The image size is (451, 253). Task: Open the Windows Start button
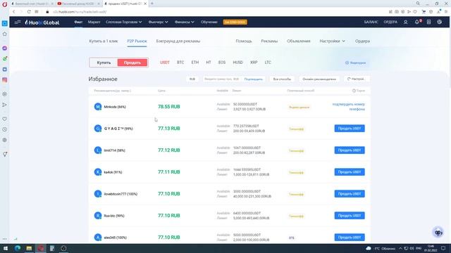[x=6, y=248]
